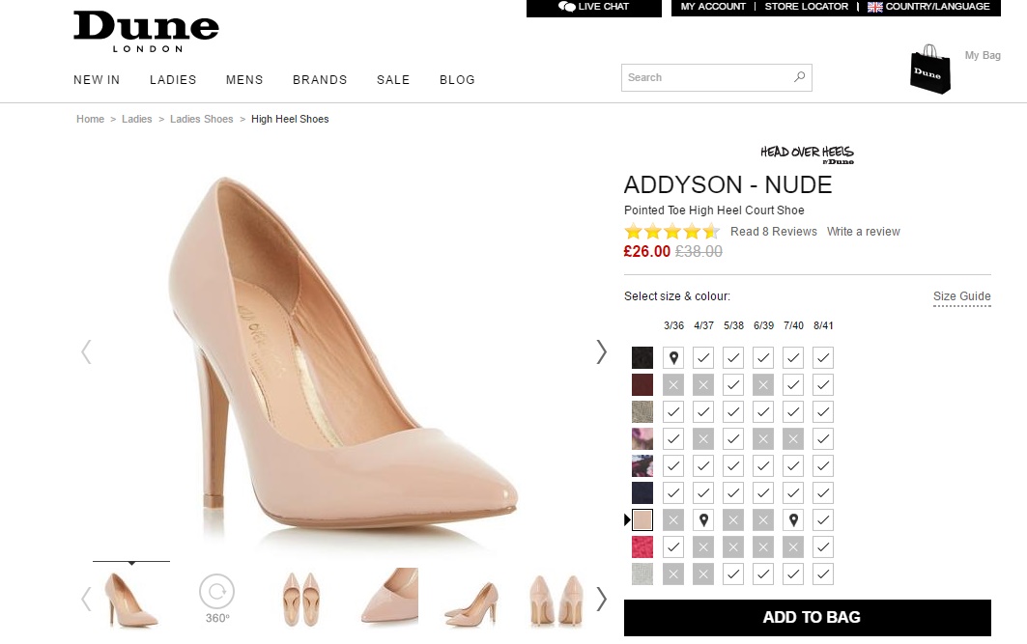Select size 4/37 checkbox in black row
The width and height of the screenshot is (1027, 644).
[703, 358]
